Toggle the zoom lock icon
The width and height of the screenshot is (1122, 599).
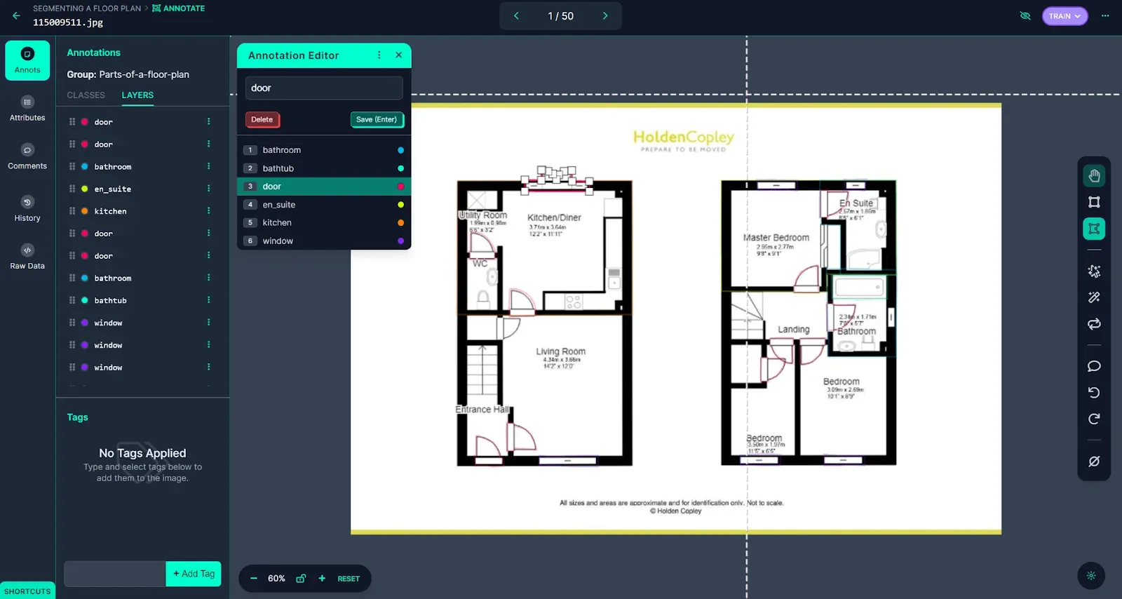pyautogui.click(x=301, y=579)
